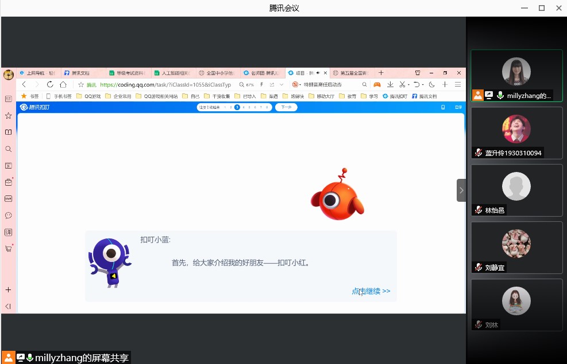Viewport: 567px width, 364px height.
Task: Open the sidebar shopping cart icon
Action: pyautogui.click(x=9, y=249)
